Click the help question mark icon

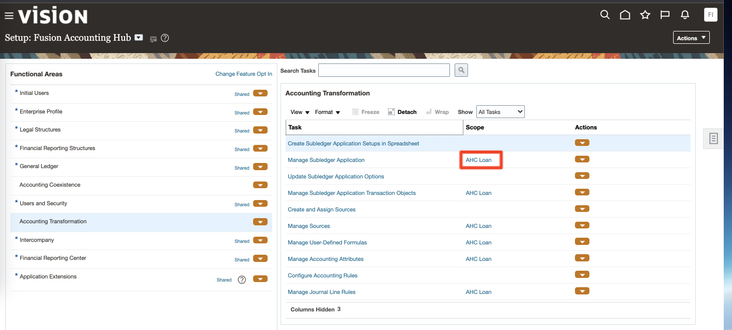pos(165,38)
